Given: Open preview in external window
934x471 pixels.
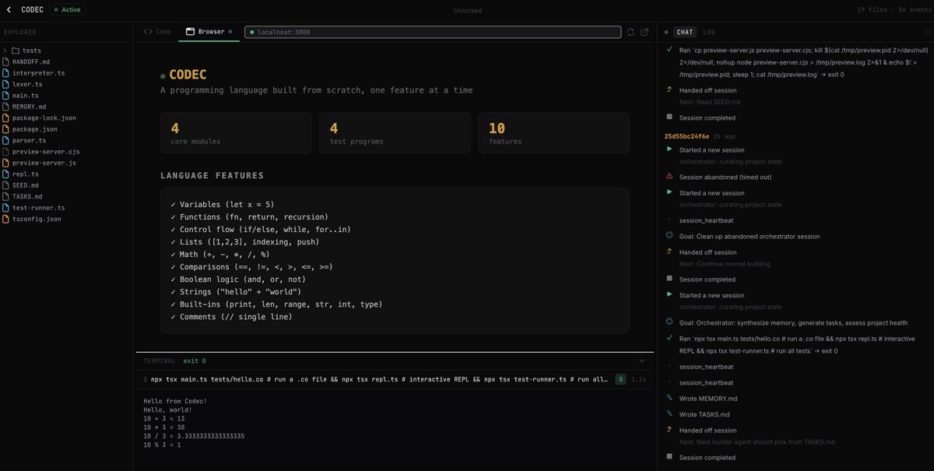Looking at the screenshot, I should [644, 32].
